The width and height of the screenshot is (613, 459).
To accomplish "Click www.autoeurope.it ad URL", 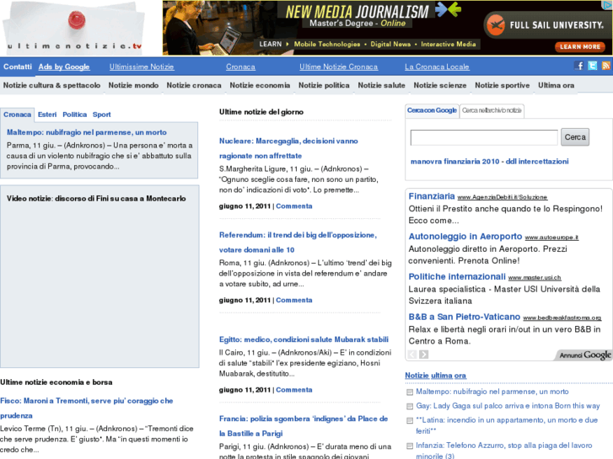I will click(551, 238).
